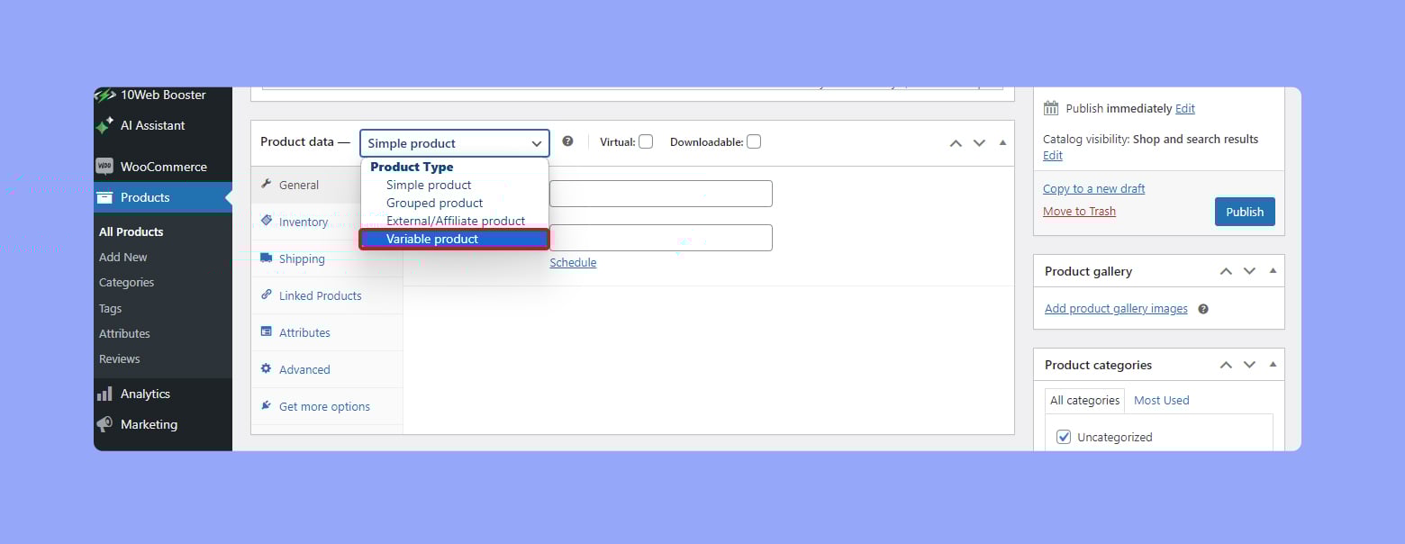The image size is (1405, 544).
Task: Open the Schedule sale price link
Action: 573,262
